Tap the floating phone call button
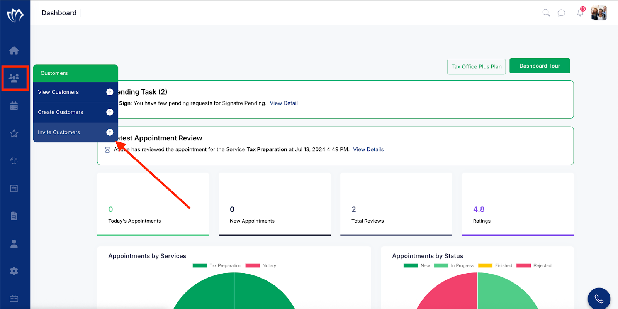618x309 pixels. tap(599, 299)
